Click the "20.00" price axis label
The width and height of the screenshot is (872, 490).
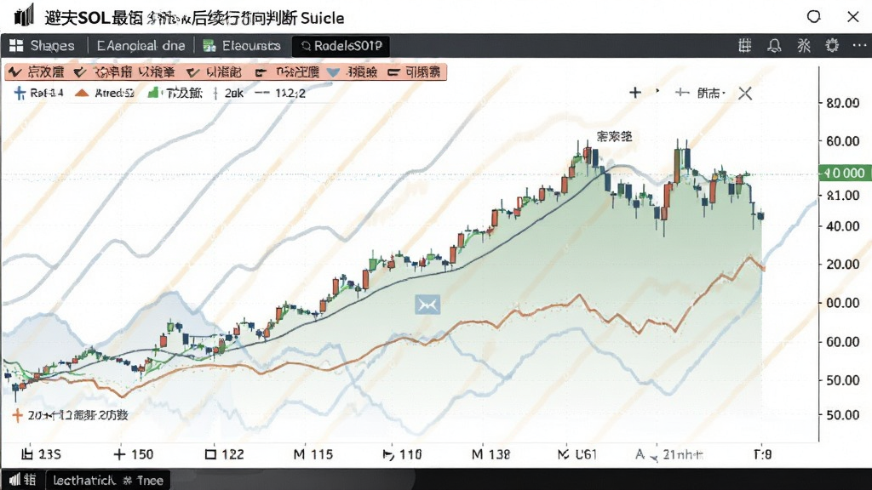click(843, 265)
